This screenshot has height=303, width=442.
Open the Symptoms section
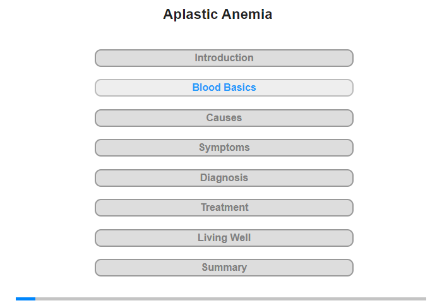pyautogui.click(x=224, y=148)
